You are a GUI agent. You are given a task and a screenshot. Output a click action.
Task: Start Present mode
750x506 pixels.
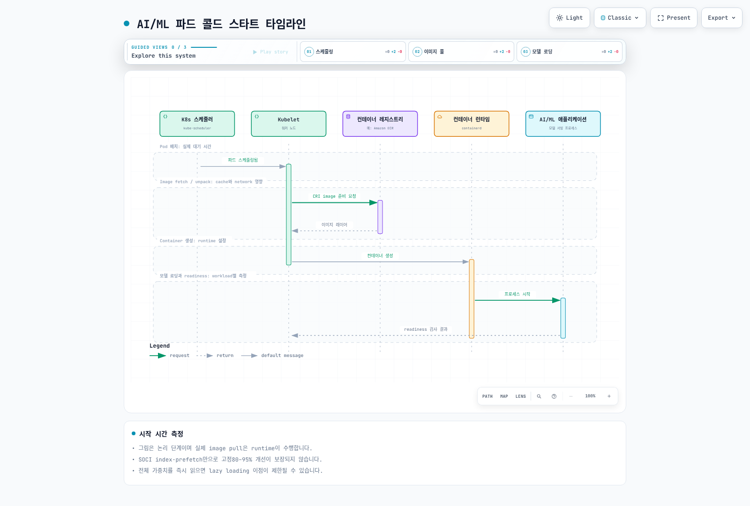(x=674, y=18)
